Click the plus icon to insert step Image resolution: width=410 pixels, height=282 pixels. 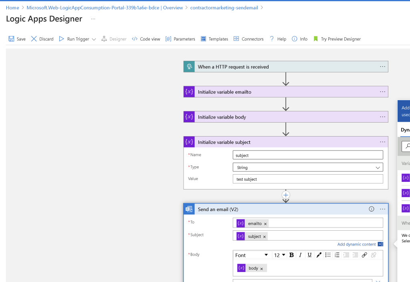click(x=286, y=195)
